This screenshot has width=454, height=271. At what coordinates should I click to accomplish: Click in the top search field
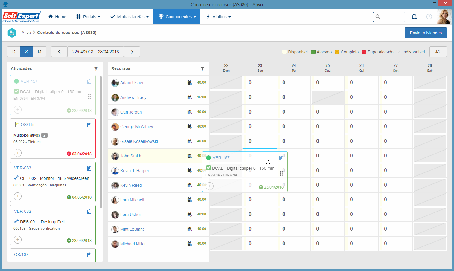pos(389,17)
